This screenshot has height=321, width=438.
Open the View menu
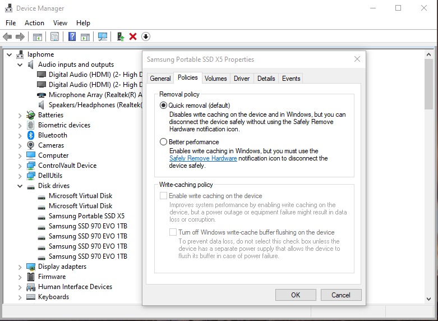point(60,23)
